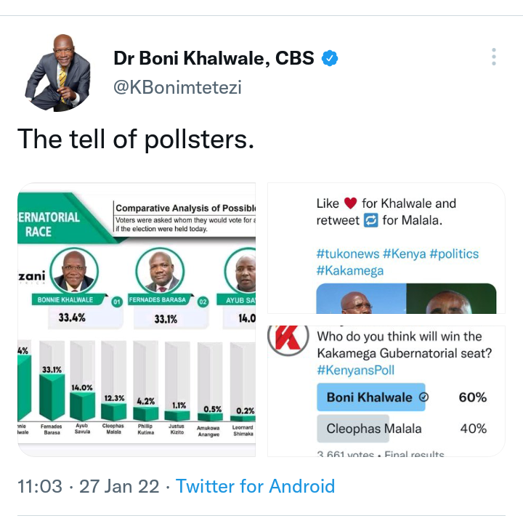Select the Boni Khalwale 60% poll option
Viewport: 523px width, 521px height.
(x=402, y=397)
